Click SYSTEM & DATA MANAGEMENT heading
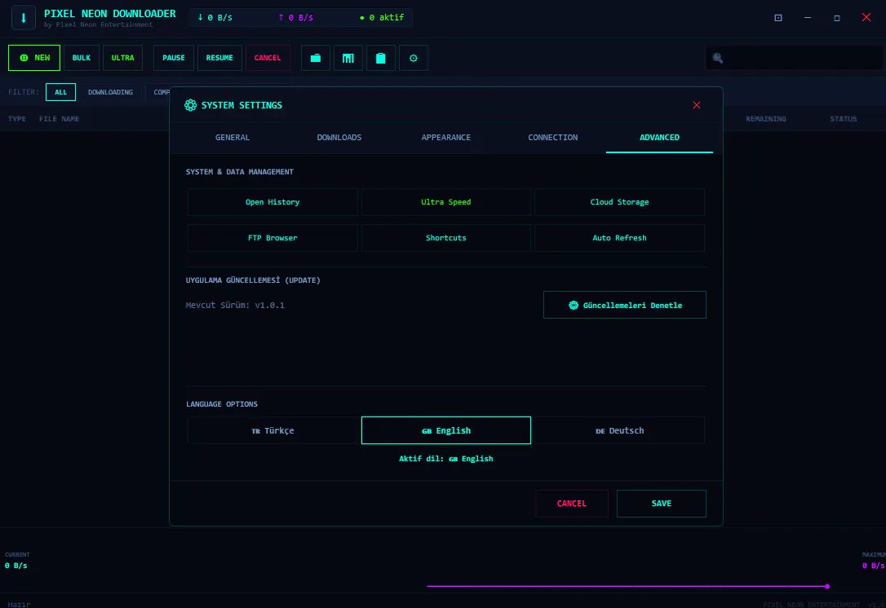This screenshot has height=608, width=886. point(240,172)
